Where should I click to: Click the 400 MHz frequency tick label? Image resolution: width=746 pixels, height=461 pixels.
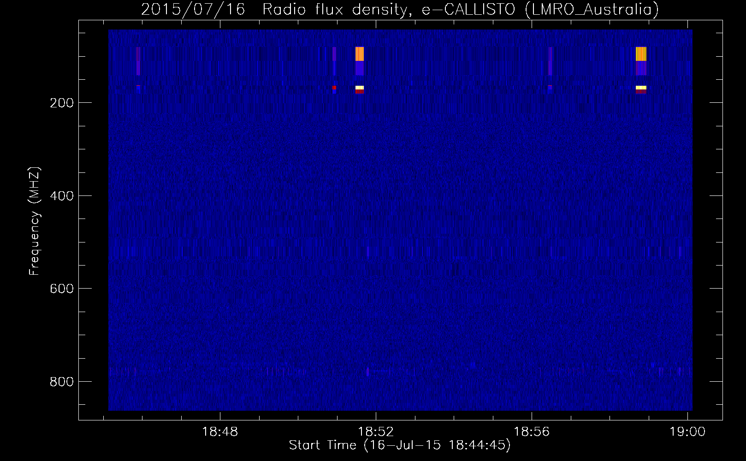[62, 196]
